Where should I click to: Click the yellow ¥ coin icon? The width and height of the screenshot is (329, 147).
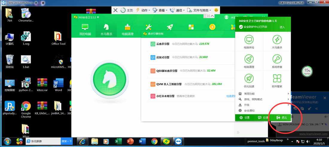(212, 27)
